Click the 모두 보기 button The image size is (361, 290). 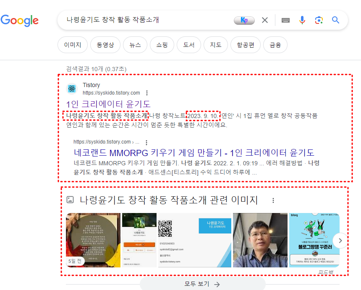pyautogui.click(x=202, y=284)
